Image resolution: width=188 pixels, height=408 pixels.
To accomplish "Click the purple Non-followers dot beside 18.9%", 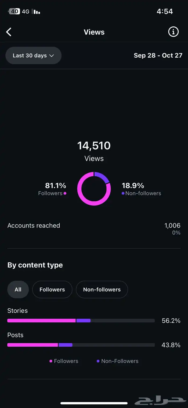I will [x=123, y=193].
